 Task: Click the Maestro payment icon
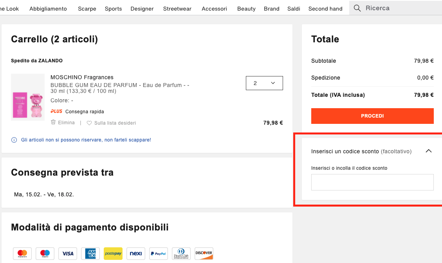45,254
